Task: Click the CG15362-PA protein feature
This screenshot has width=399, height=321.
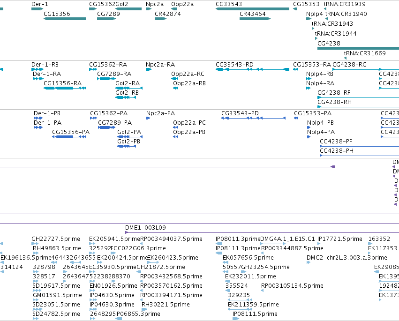Action: coord(93,118)
